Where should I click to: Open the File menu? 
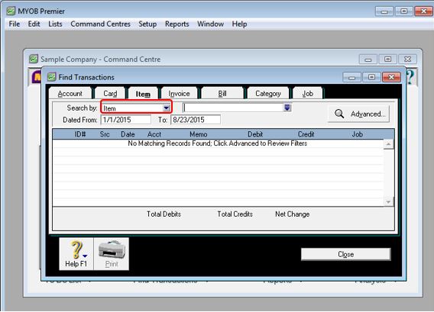point(15,24)
